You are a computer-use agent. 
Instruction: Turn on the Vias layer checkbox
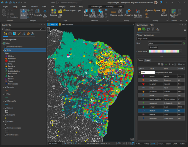click(6, 94)
